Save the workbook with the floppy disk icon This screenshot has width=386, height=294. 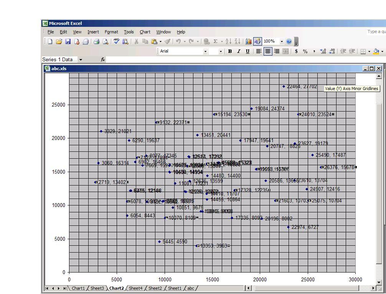pyautogui.click(x=68, y=41)
